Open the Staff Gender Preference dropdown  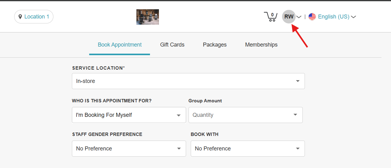[129, 149]
